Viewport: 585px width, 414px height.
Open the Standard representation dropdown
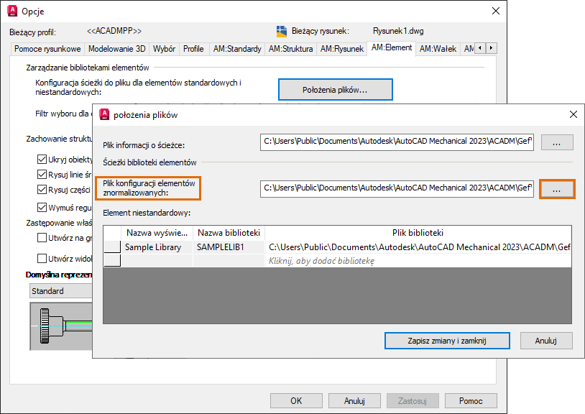pyautogui.click(x=61, y=291)
